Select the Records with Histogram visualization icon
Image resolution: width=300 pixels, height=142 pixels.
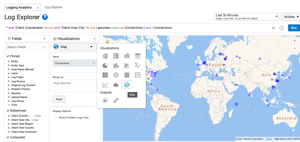[105, 56]
